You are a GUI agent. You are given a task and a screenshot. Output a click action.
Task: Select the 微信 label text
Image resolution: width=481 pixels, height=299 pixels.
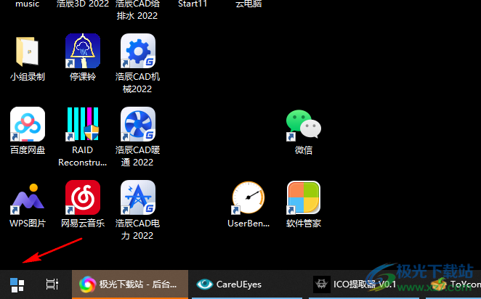(304, 150)
